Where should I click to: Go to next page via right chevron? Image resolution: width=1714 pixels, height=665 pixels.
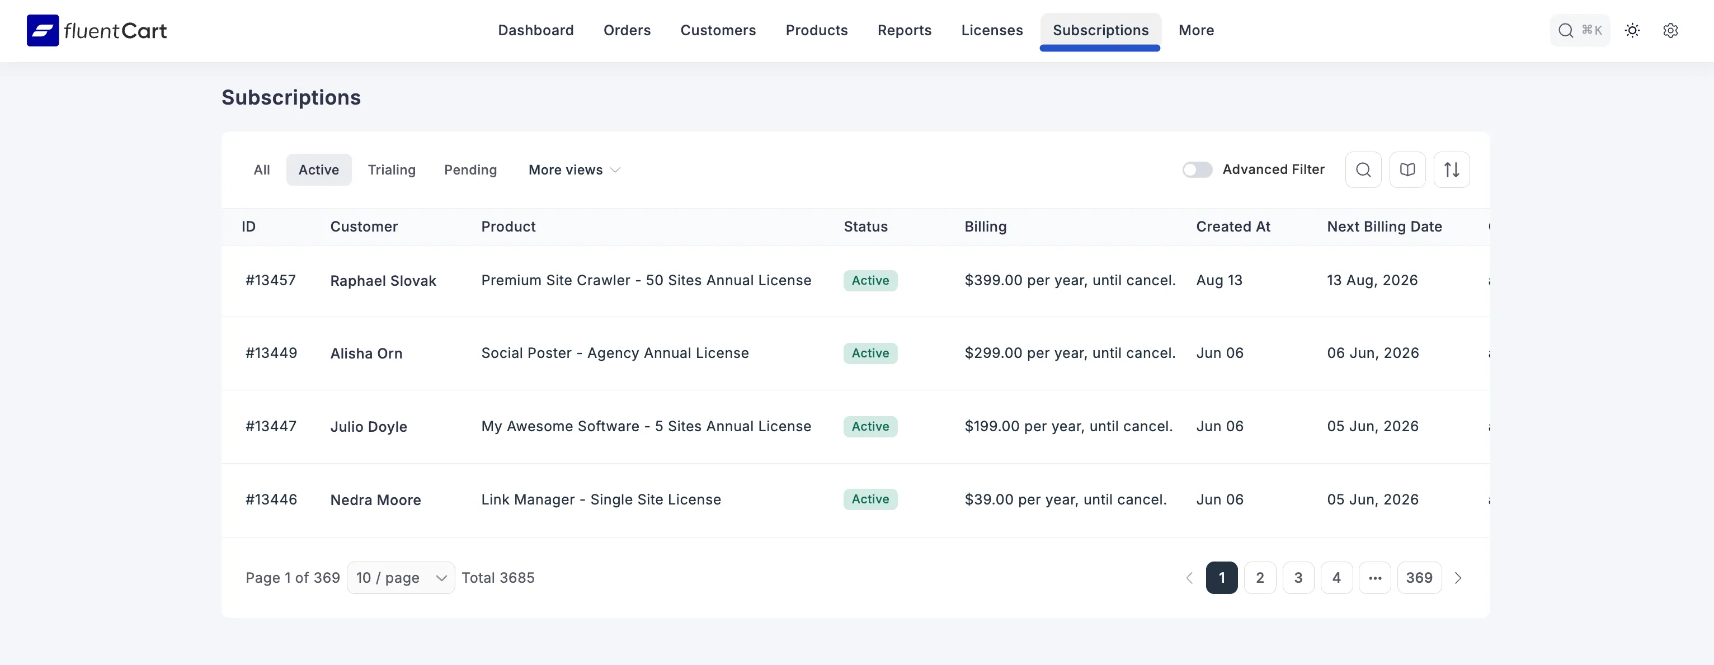pyautogui.click(x=1458, y=577)
